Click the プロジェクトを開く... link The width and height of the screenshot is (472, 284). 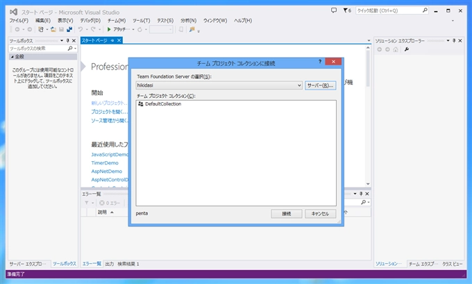click(110, 112)
